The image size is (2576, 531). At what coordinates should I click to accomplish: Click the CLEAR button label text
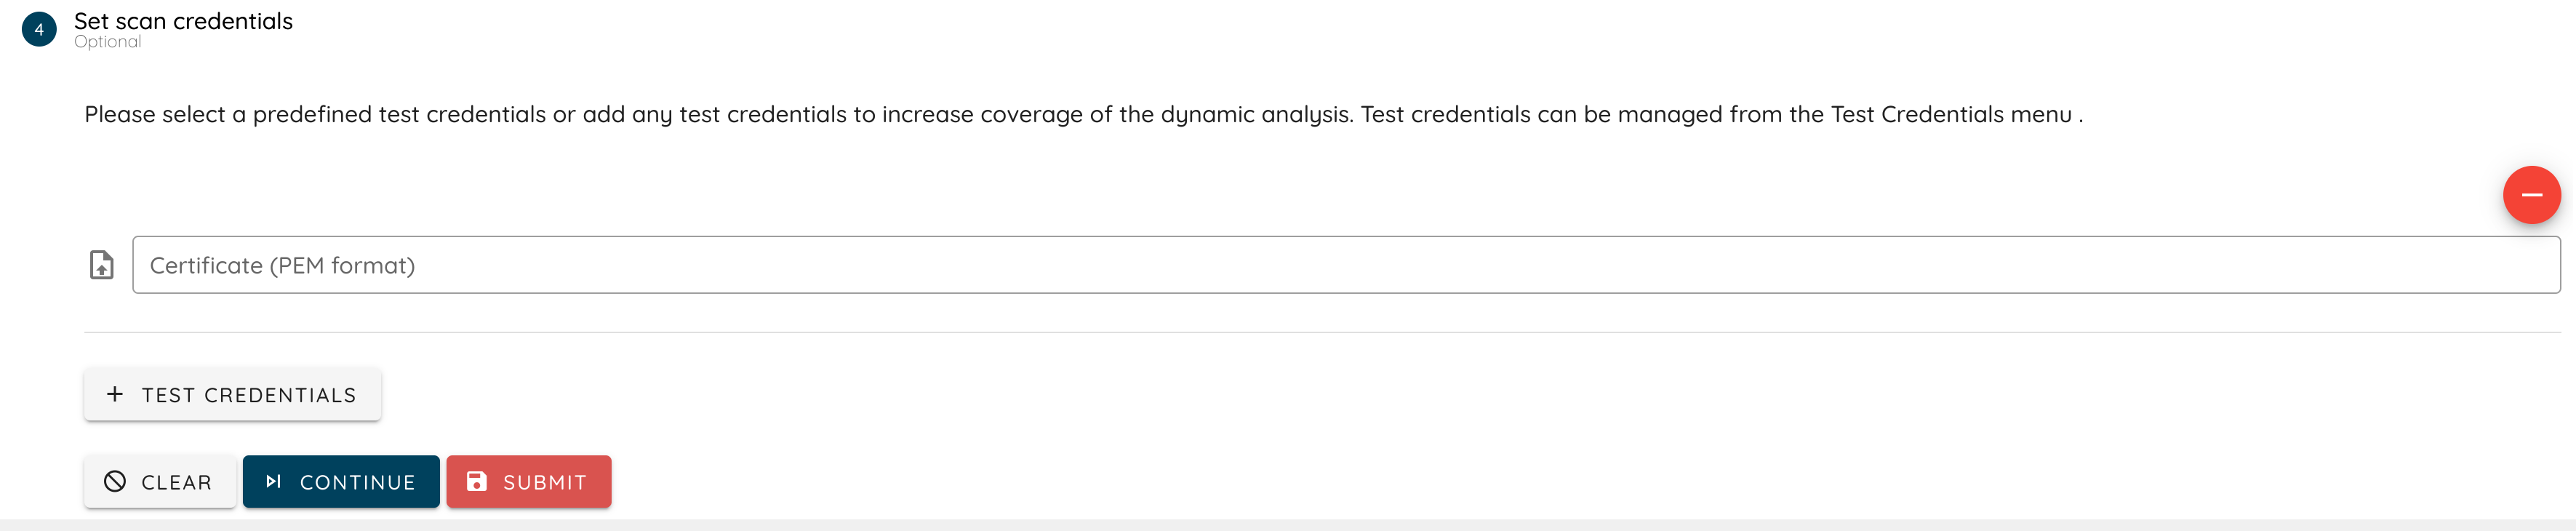pyautogui.click(x=176, y=483)
